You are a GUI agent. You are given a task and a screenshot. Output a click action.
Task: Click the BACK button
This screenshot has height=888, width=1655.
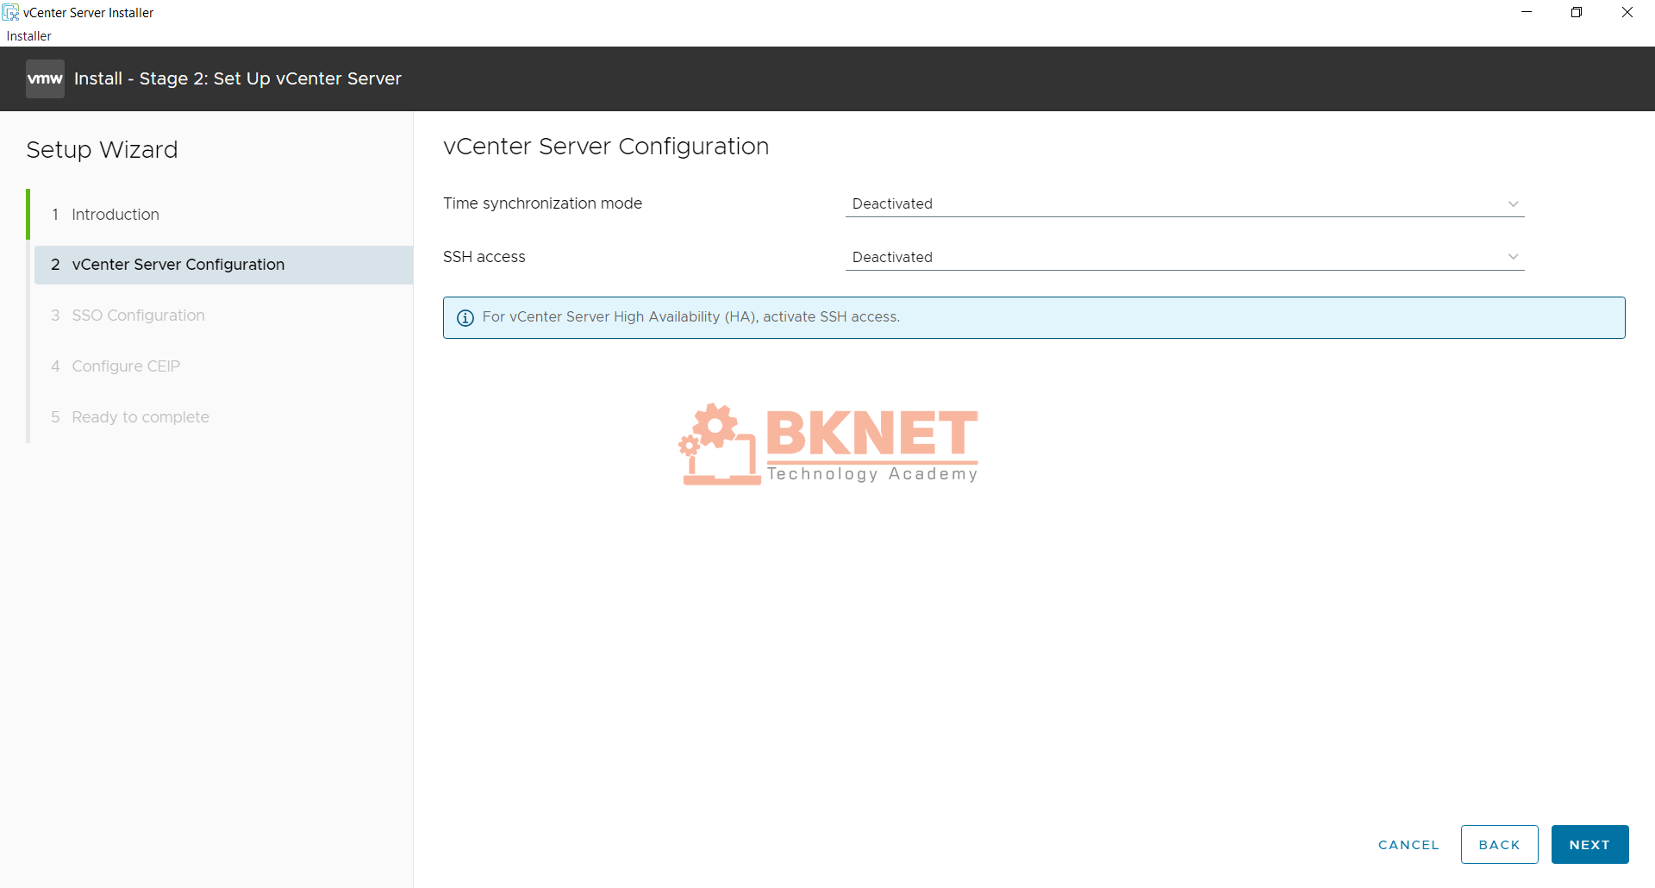pos(1499,844)
